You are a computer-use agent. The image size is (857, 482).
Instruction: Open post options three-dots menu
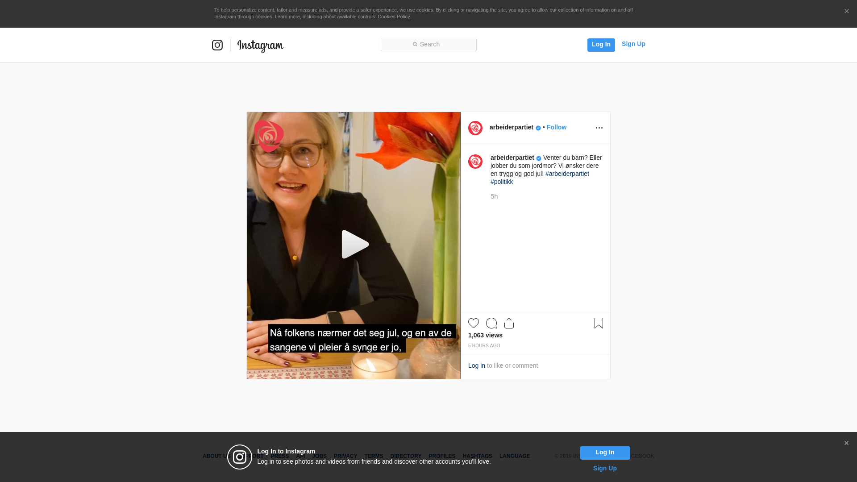[x=599, y=128]
